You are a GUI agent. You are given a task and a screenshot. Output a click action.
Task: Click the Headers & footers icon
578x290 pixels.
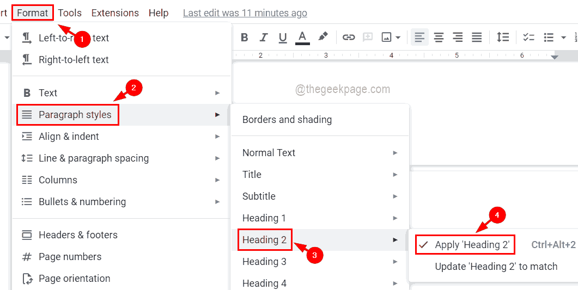[27, 235]
